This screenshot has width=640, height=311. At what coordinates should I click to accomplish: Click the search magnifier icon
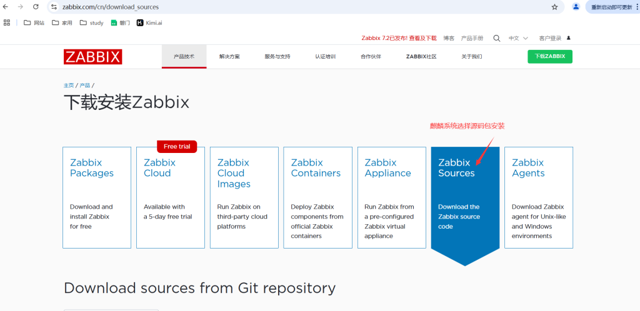497,38
